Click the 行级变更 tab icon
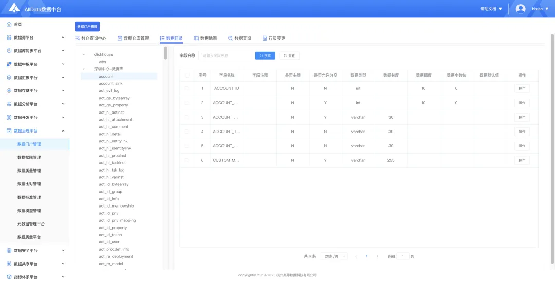Image resolution: width=555 pixels, height=281 pixels. click(x=265, y=38)
